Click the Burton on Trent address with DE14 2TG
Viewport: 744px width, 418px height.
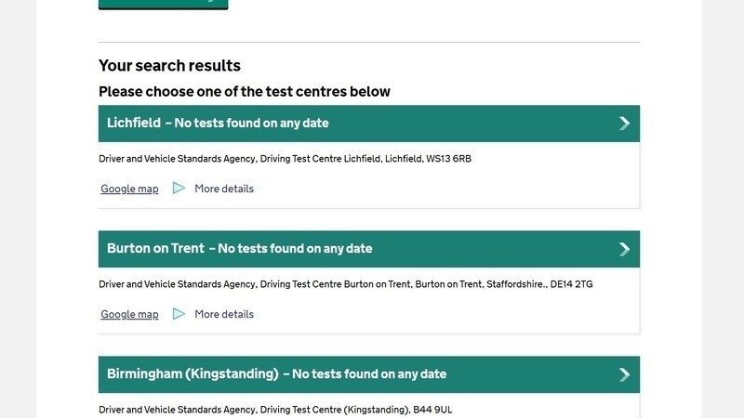[x=345, y=284]
